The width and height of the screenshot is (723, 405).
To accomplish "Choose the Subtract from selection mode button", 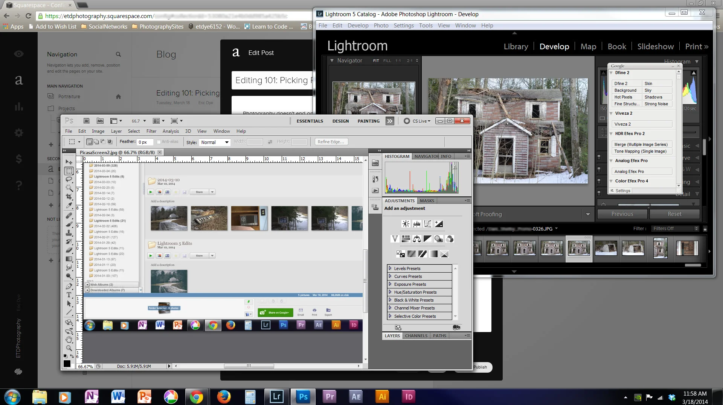I will (x=103, y=142).
